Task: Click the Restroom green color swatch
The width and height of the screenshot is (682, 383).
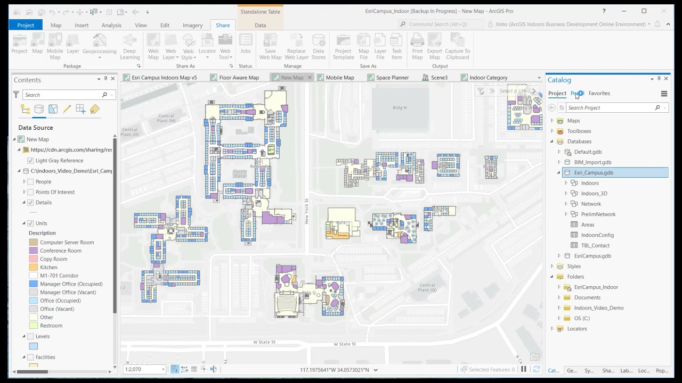Action: point(33,326)
